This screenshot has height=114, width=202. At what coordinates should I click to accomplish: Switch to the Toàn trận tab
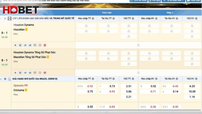pos(107,13)
